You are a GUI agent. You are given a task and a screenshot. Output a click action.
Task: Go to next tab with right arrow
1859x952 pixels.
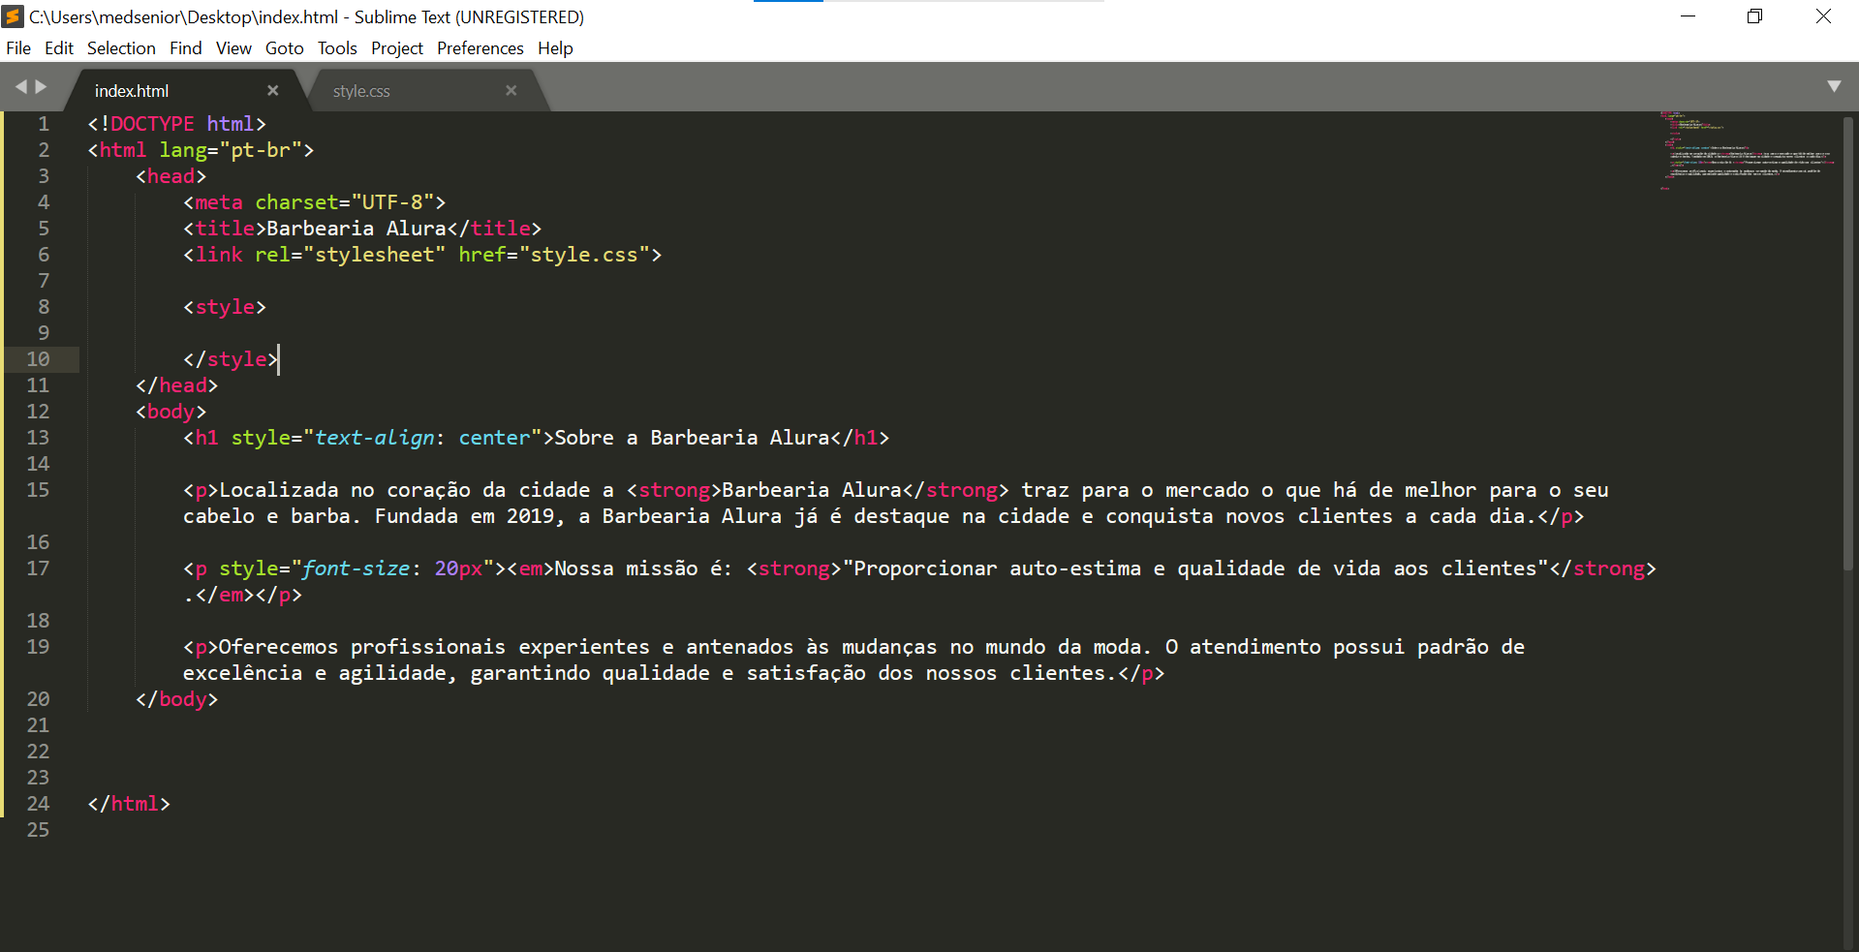(41, 87)
